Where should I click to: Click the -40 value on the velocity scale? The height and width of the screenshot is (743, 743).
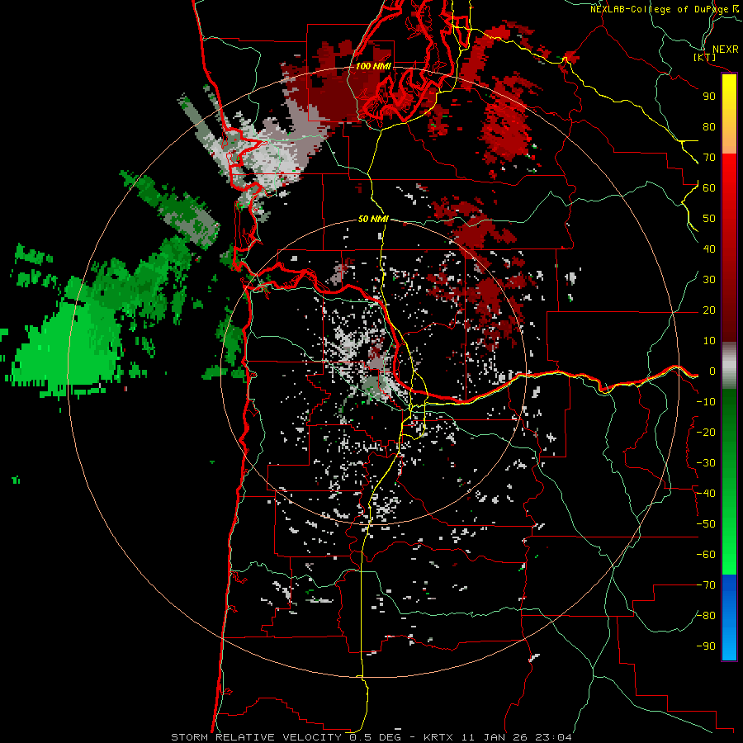706,494
